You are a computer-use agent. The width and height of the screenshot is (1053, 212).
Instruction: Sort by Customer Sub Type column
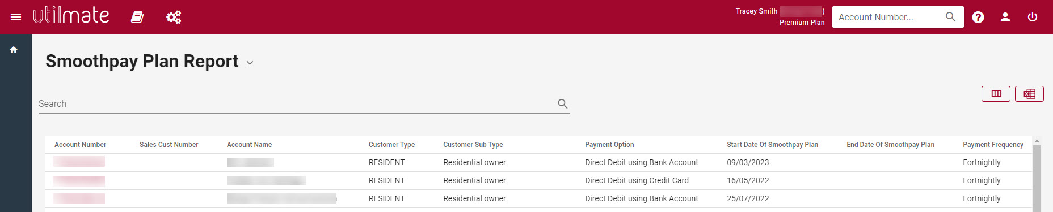pos(473,145)
